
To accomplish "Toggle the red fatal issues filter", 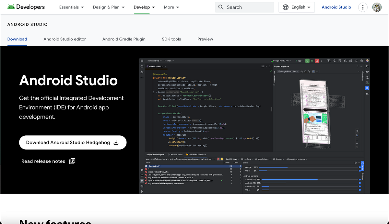I will tap(218, 159).
